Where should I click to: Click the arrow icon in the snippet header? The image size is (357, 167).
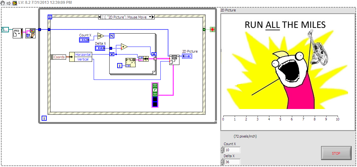point(9,3)
